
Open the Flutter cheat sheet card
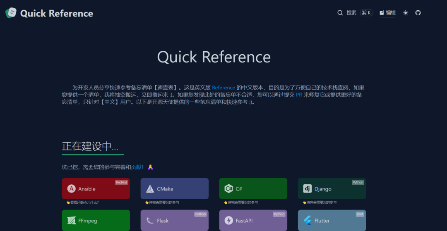[332, 221]
